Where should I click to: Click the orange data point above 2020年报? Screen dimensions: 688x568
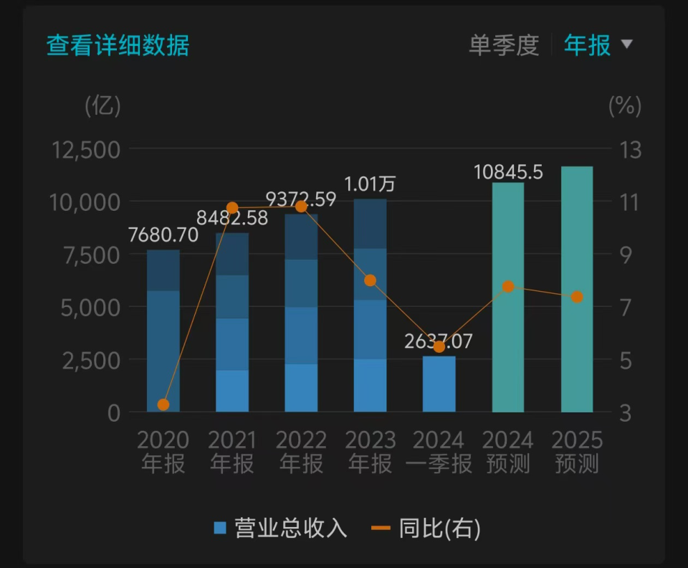pos(163,405)
